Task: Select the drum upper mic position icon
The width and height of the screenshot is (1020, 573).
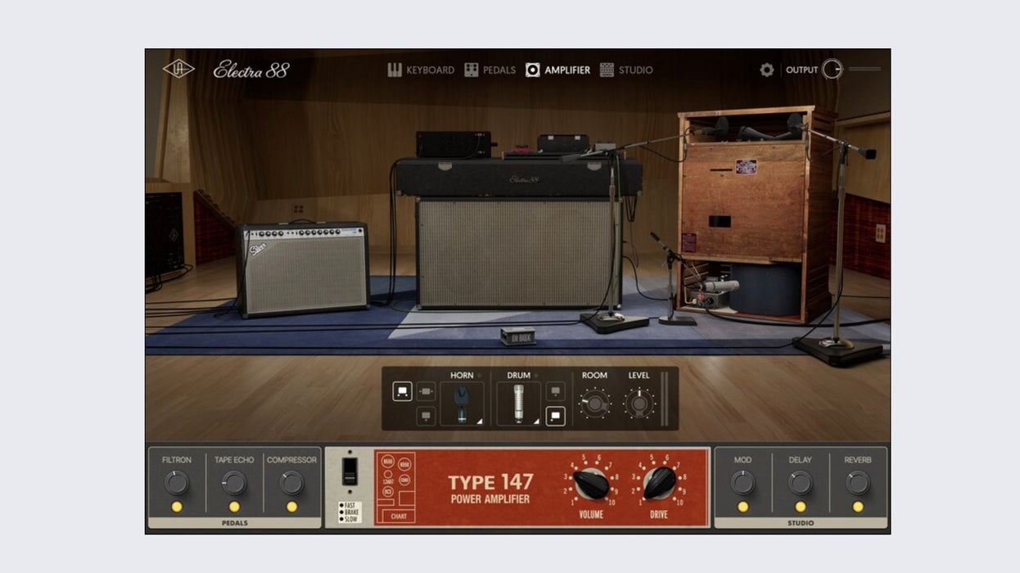Action: [x=555, y=390]
